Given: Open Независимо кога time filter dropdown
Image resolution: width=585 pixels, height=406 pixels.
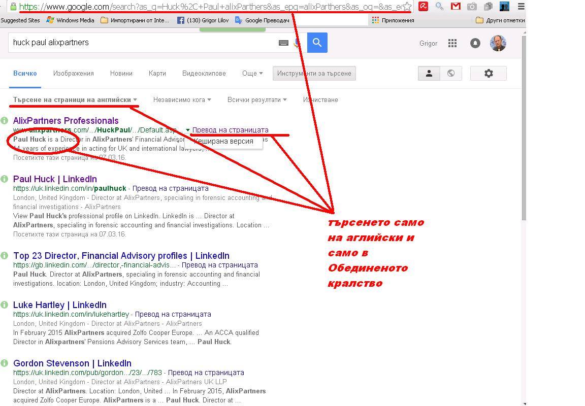Looking at the screenshot, I should pos(182,99).
